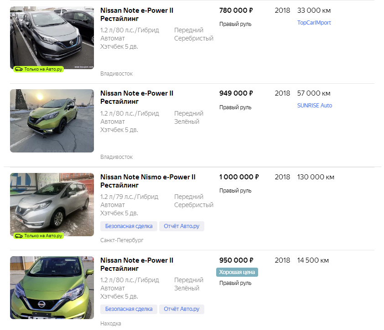The width and height of the screenshot is (384, 330).
Task: Click 'Только на Авто.ру' badge on Nismo listing
Action: click(x=38, y=236)
